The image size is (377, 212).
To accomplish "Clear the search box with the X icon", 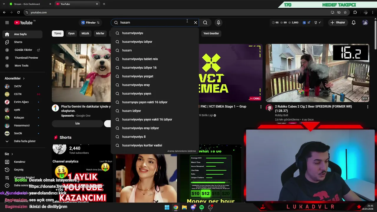I will coord(196,22).
